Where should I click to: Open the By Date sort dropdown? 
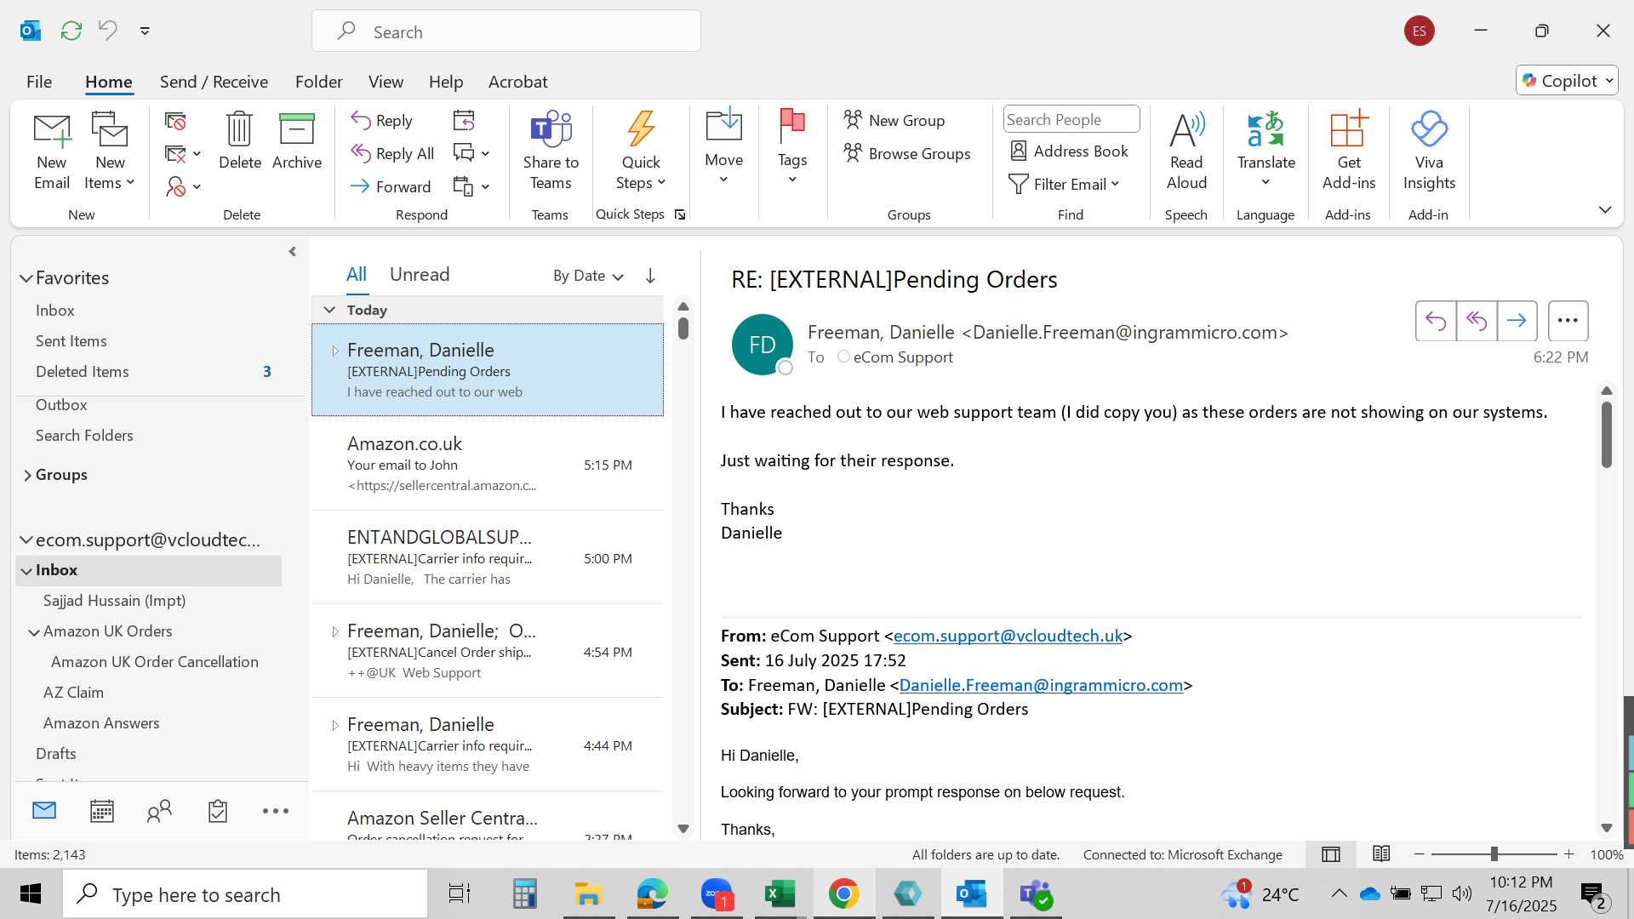click(x=588, y=276)
